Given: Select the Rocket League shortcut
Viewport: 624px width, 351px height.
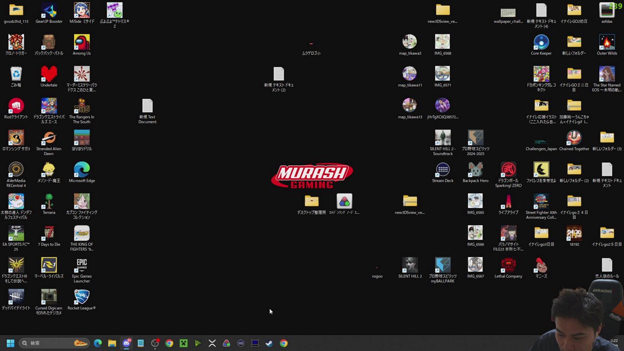Looking at the screenshot, I should [81, 298].
